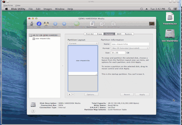Open the Format Mac OS Extended dropdown

click(x=130, y=48)
